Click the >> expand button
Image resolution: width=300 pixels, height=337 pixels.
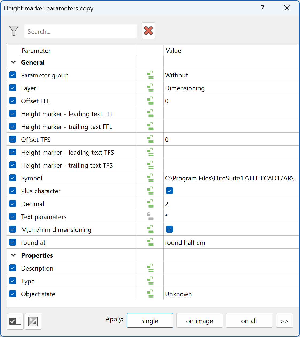[x=284, y=321]
